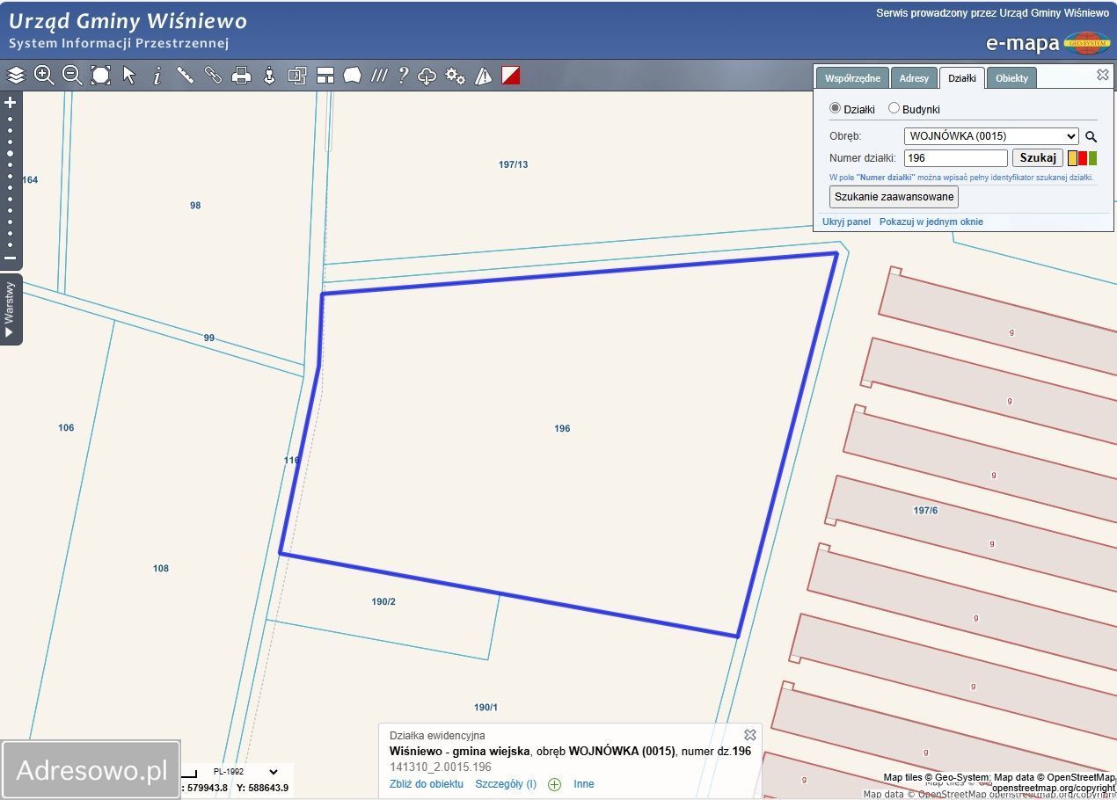Choose the red highlight color swatch

tap(1083, 158)
